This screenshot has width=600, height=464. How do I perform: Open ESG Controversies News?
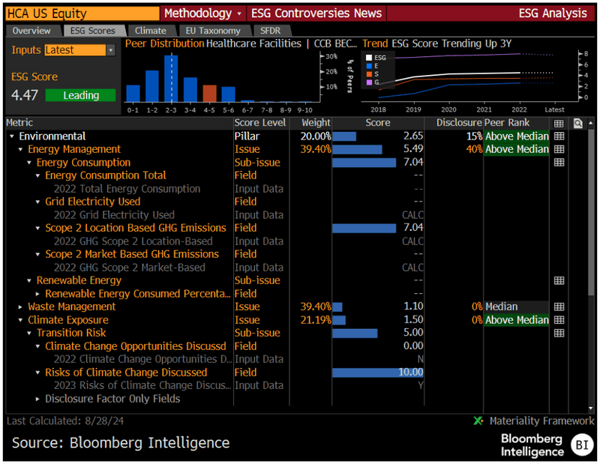[316, 13]
